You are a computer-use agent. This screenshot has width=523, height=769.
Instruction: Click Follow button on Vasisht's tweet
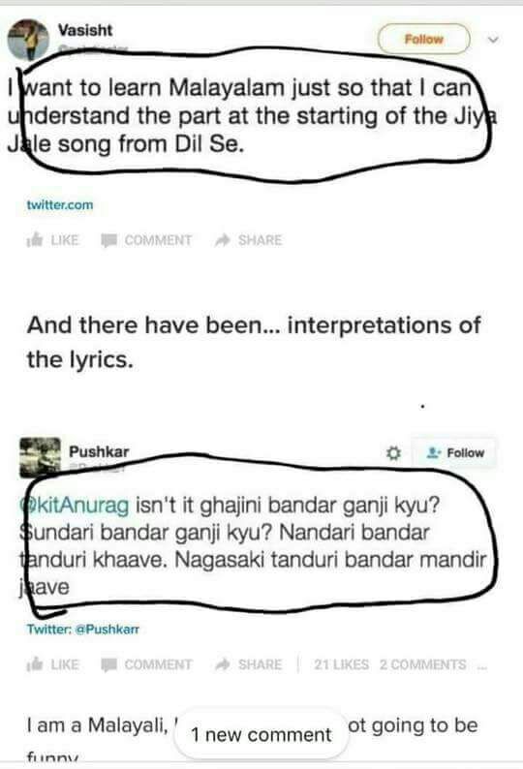pyautogui.click(x=423, y=39)
